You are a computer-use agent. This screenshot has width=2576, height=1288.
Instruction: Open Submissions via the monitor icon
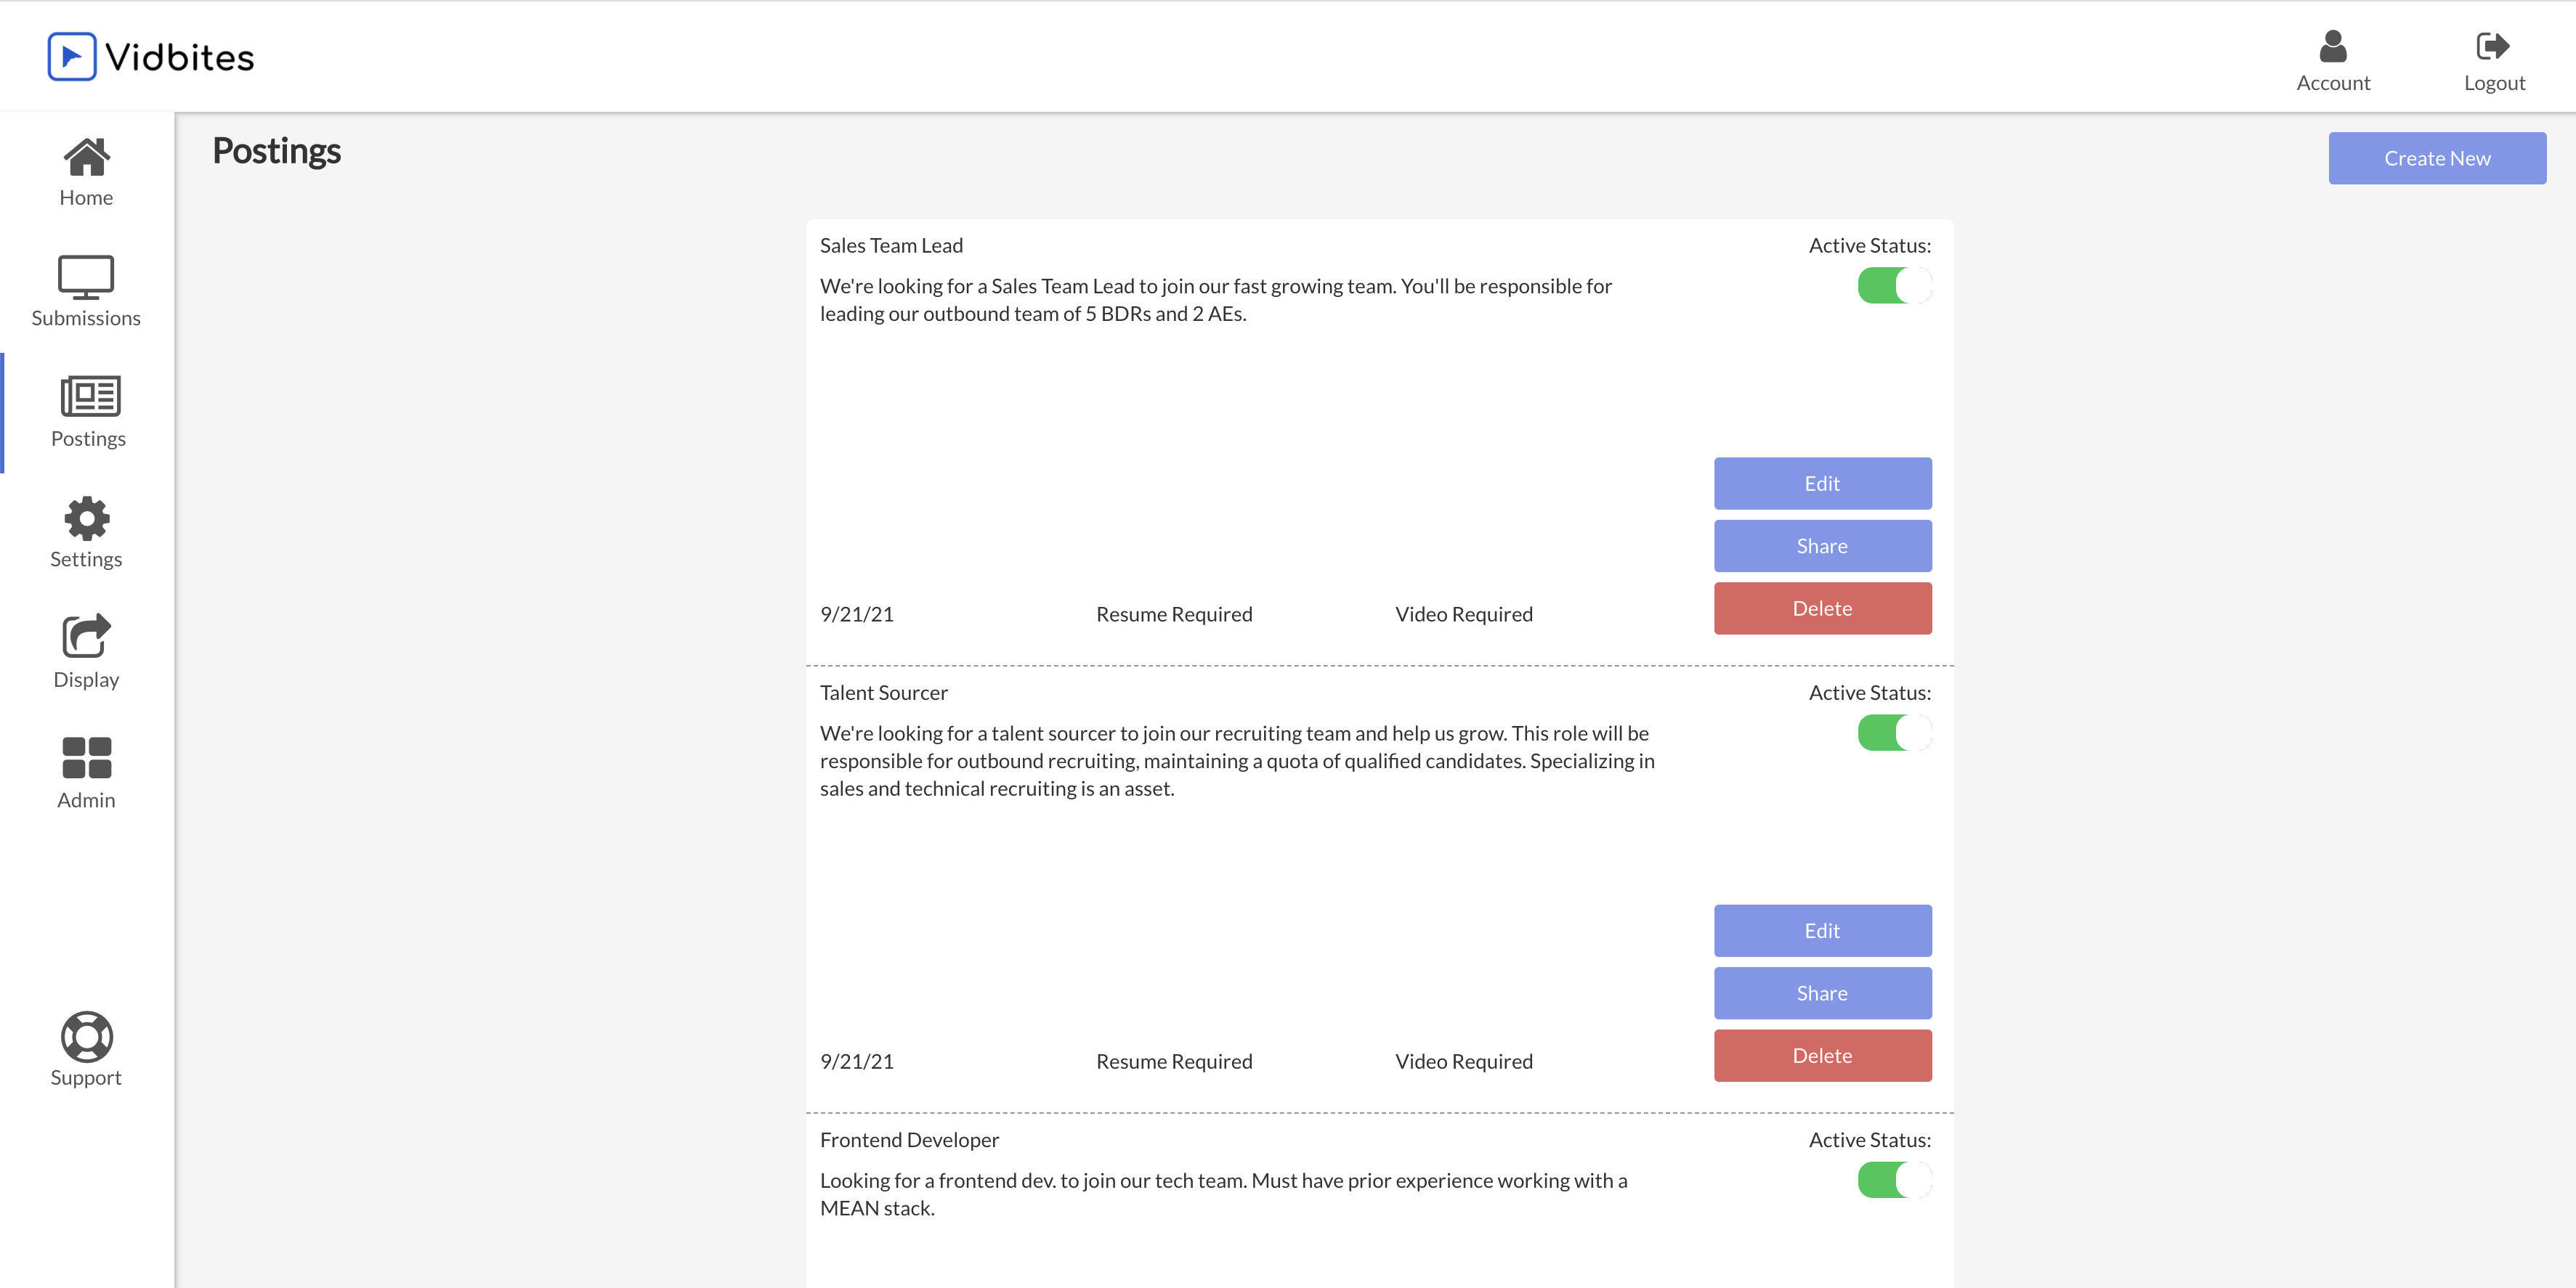(86, 277)
